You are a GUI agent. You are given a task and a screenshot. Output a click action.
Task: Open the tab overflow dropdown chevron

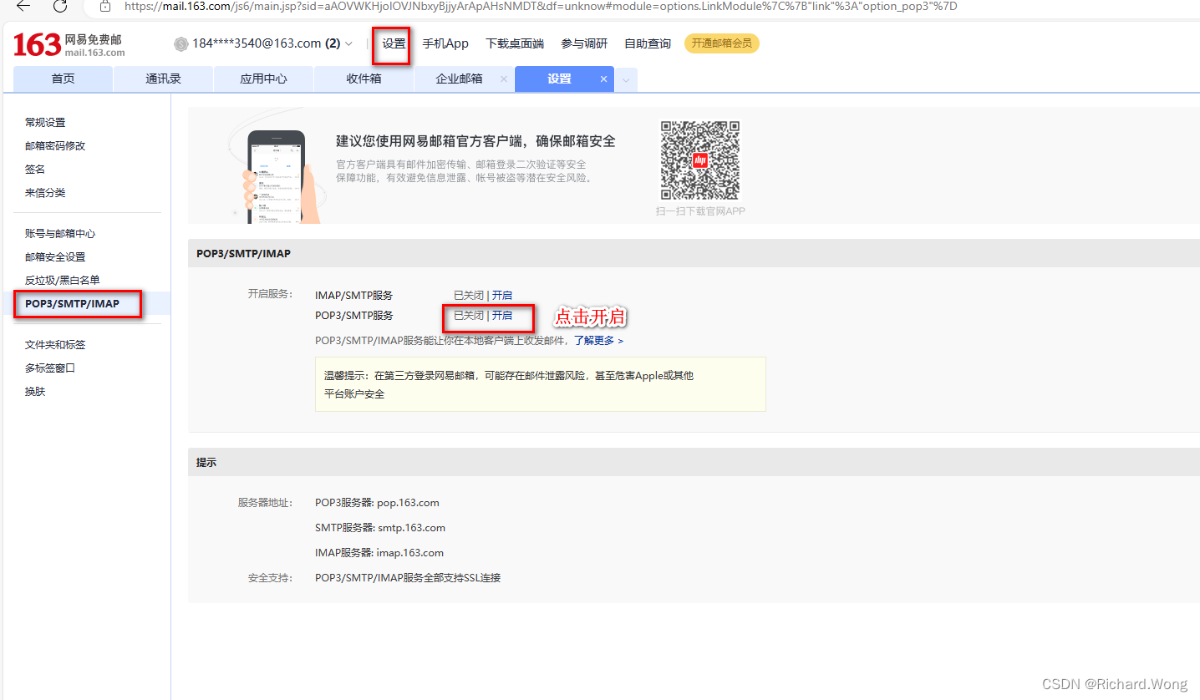[626, 79]
